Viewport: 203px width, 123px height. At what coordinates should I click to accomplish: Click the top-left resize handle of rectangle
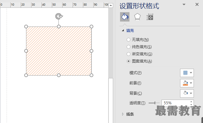point(26,27)
